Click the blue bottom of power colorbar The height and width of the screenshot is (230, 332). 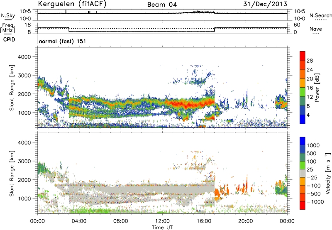[303, 119]
